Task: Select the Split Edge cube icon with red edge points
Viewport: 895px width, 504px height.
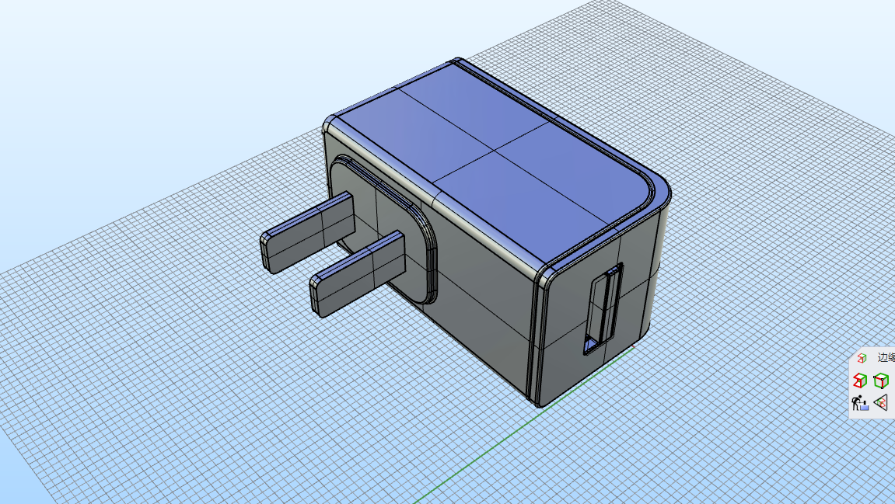Action: click(x=881, y=381)
